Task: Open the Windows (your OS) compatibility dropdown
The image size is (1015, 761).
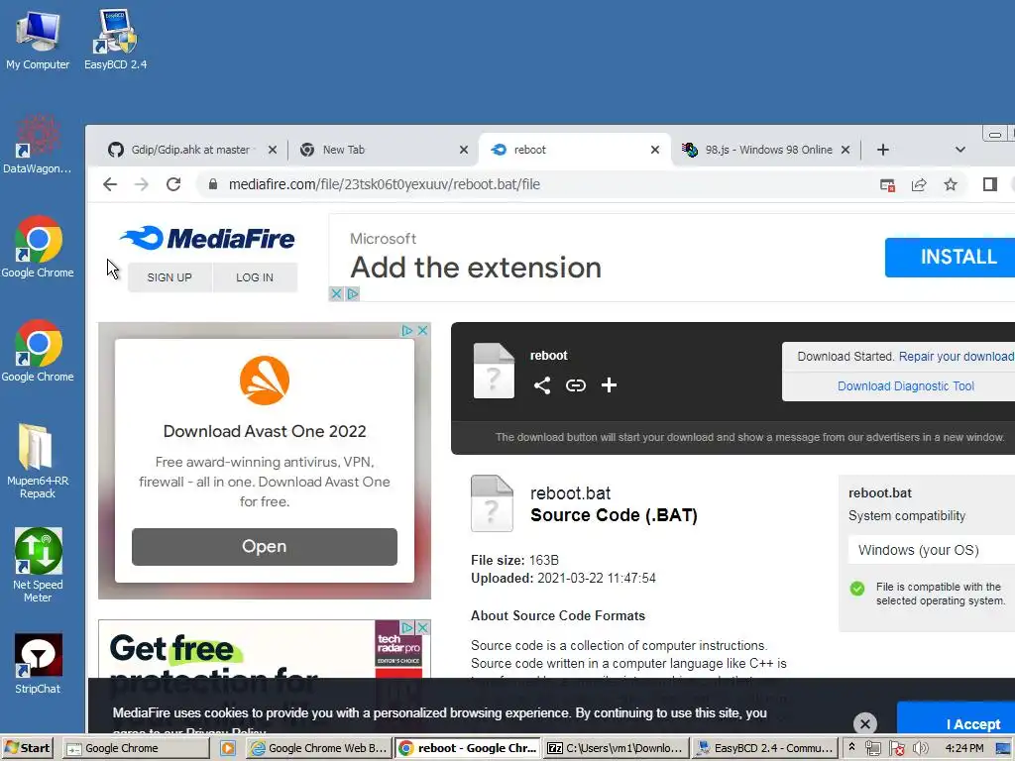Action: click(x=932, y=550)
